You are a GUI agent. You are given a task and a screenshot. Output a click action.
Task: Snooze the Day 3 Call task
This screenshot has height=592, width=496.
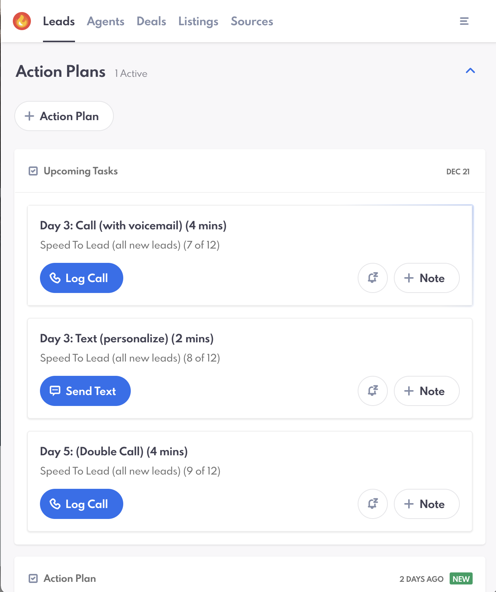click(x=372, y=278)
